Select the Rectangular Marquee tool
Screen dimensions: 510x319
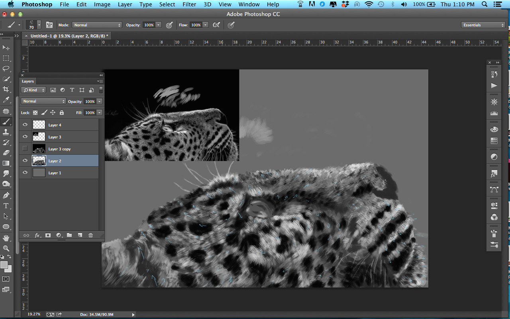6,58
